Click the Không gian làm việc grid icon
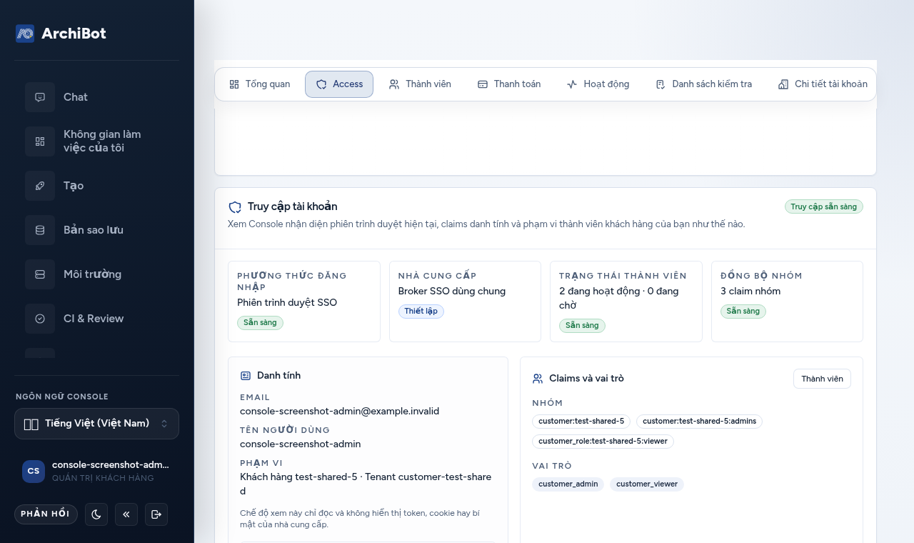The height and width of the screenshot is (543, 914). 40,141
